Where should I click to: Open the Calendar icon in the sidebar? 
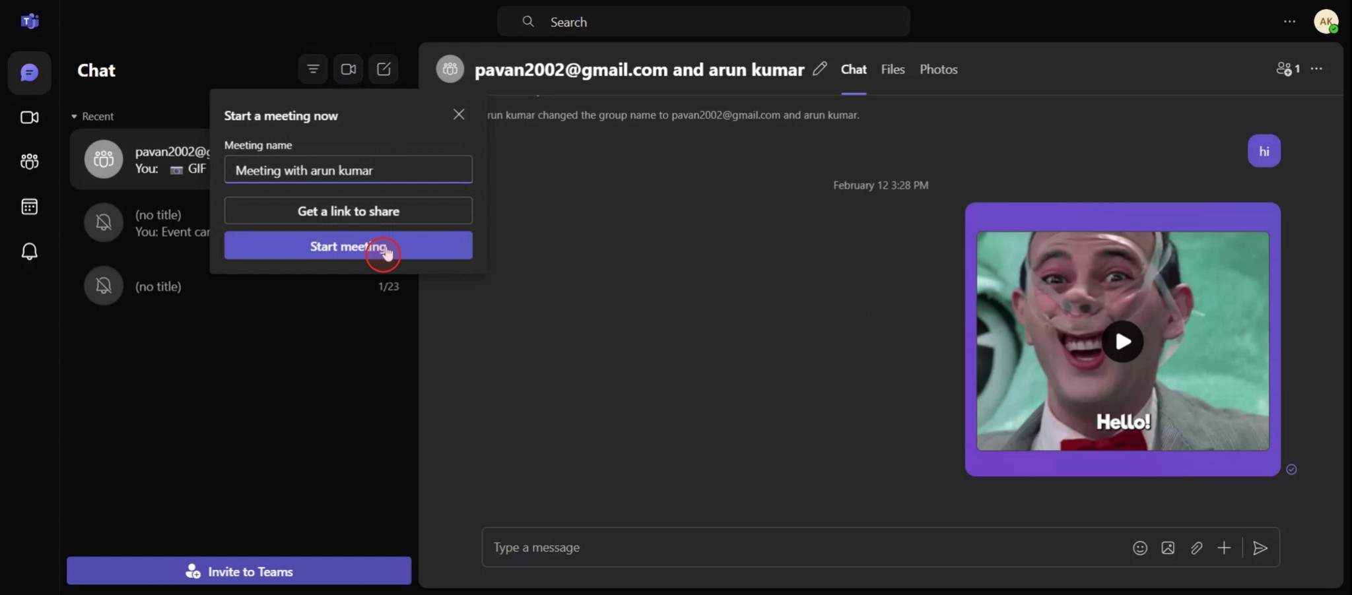(29, 206)
